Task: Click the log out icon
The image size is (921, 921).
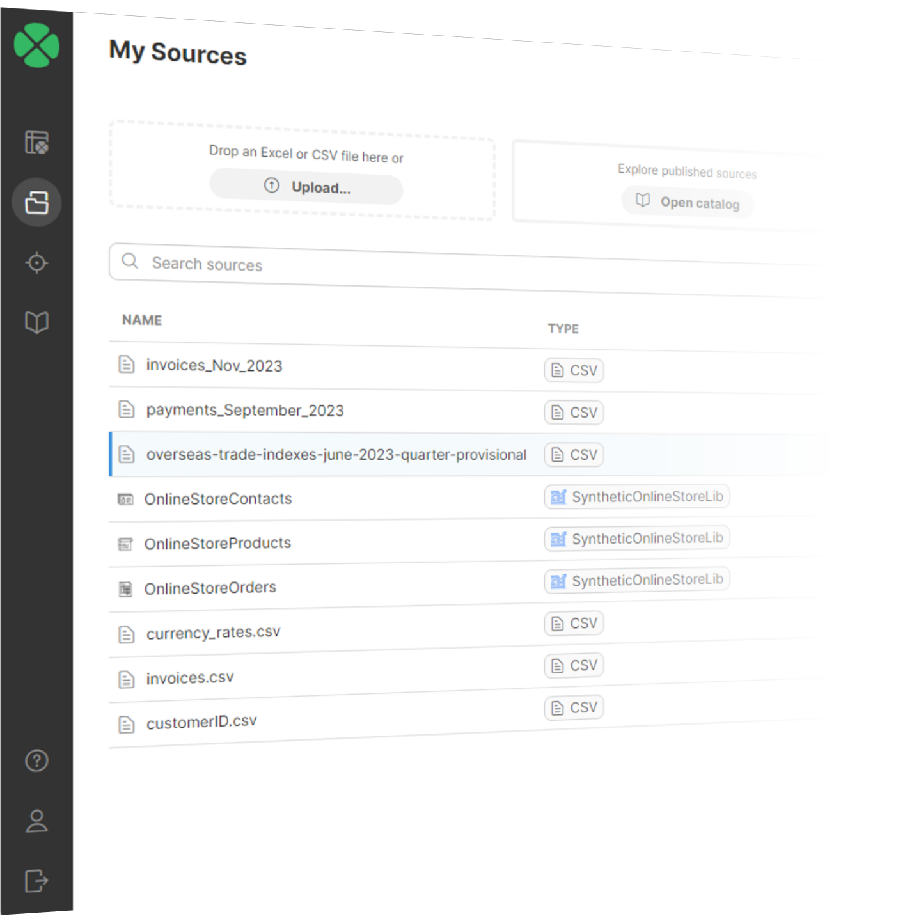Action: coord(36,881)
